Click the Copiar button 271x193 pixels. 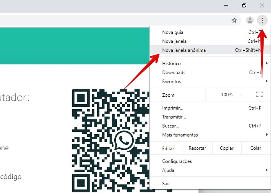pos(227,148)
